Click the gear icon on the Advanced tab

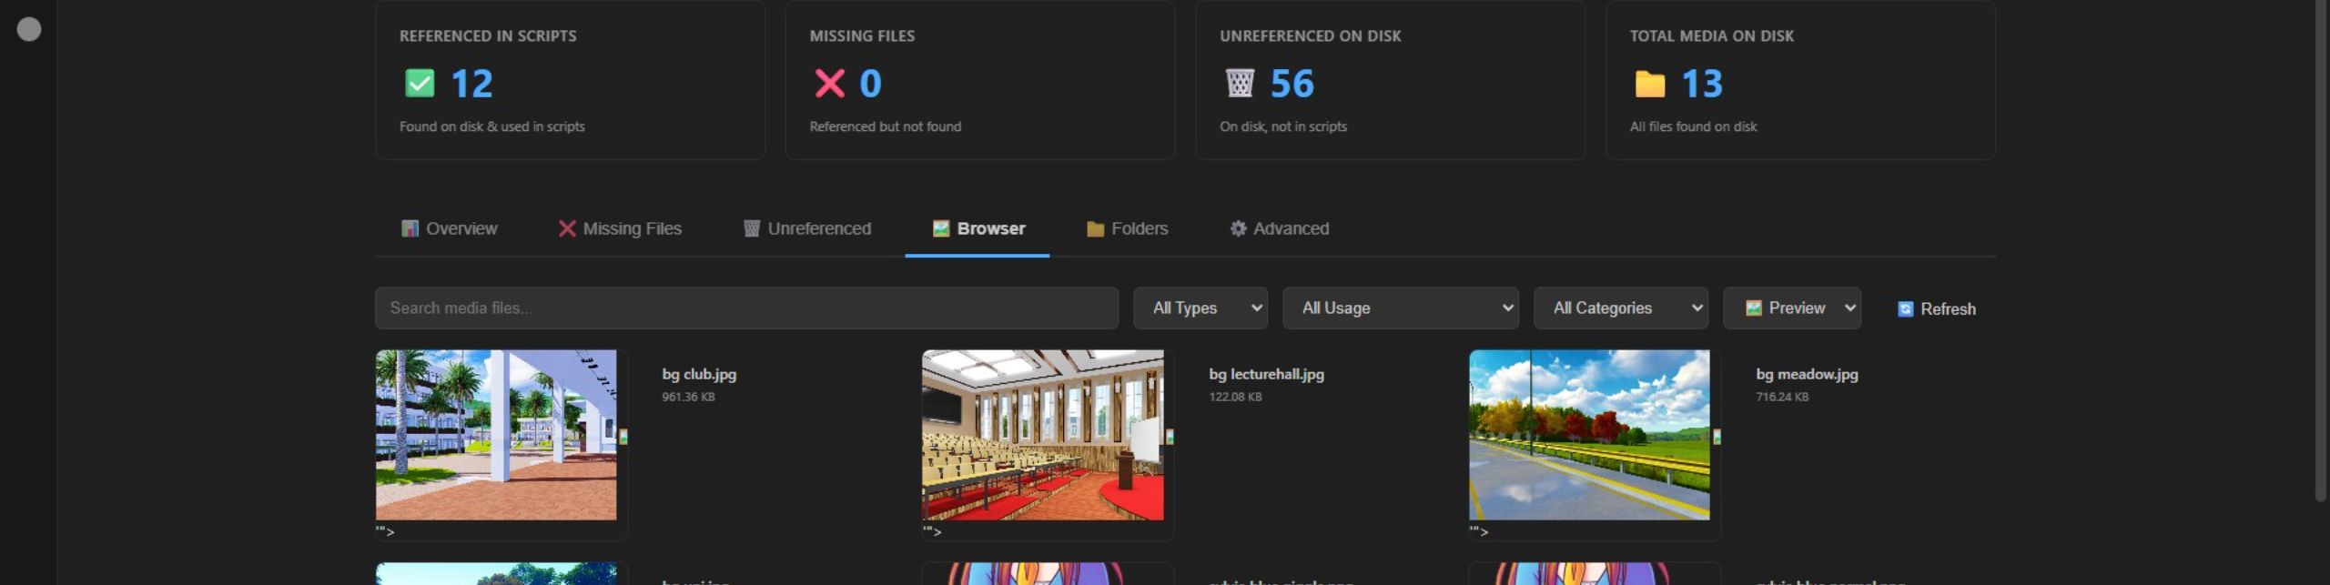click(x=1238, y=228)
